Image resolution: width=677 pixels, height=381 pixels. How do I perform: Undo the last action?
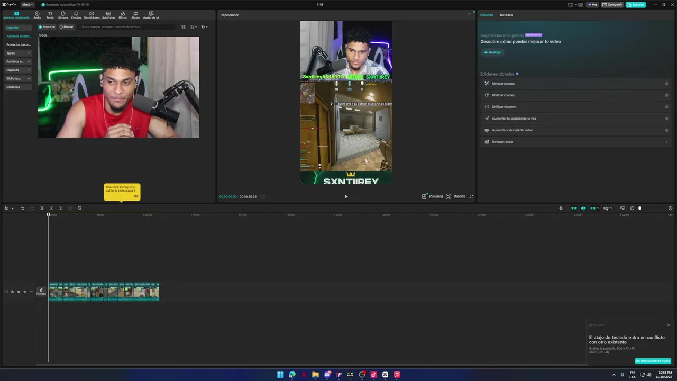(x=22, y=208)
